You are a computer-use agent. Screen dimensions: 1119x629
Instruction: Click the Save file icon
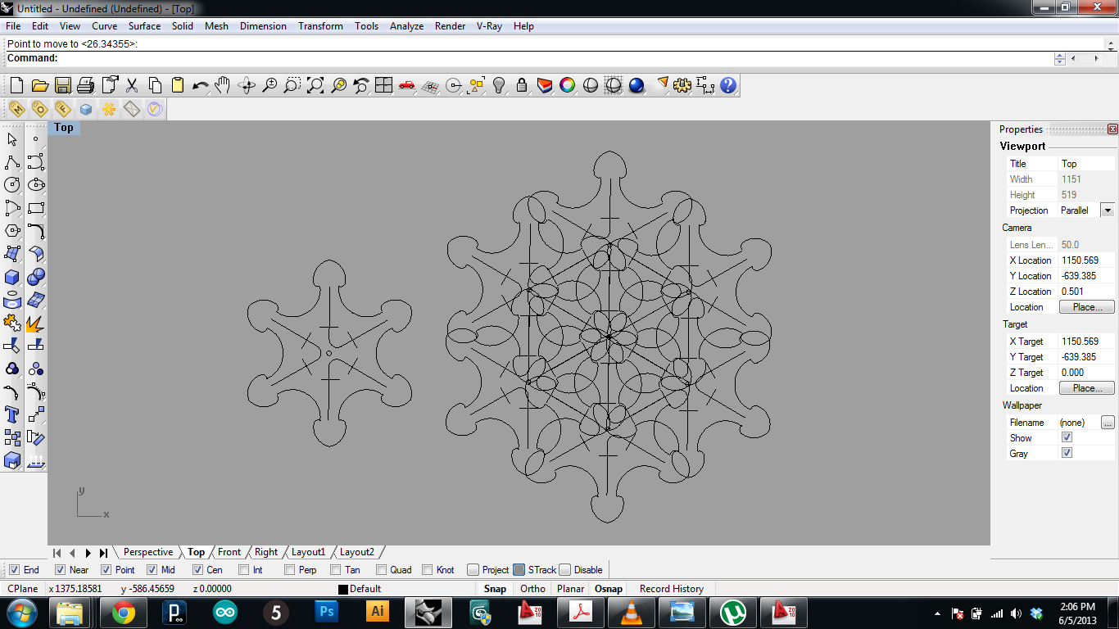(62, 85)
